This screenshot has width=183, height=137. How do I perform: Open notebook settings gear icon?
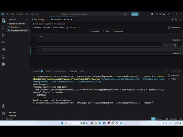click(173, 19)
